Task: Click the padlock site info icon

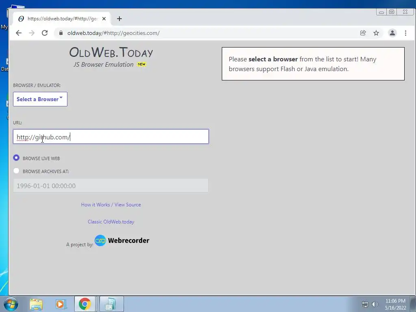Action: tap(61, 33)
